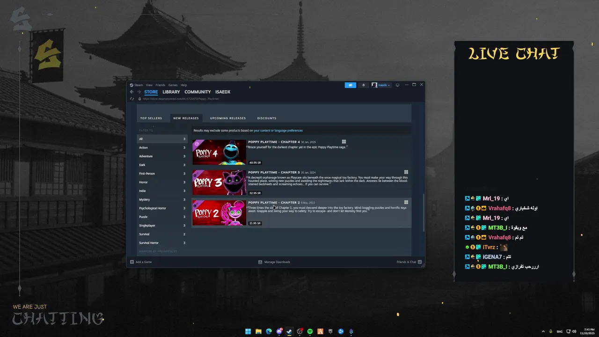
Task: Click the Manage Downloads icon
Action: pos(260,262)
